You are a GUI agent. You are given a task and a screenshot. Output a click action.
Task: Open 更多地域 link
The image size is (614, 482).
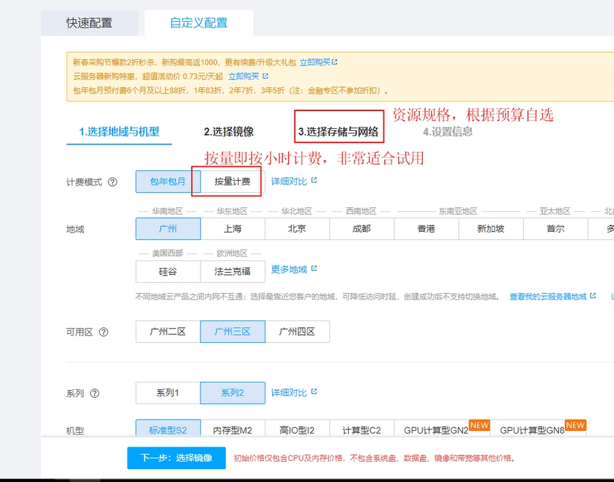289,269
